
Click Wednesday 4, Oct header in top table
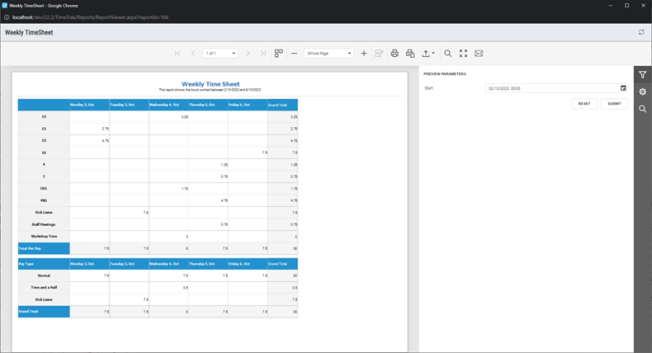(169, 105)
